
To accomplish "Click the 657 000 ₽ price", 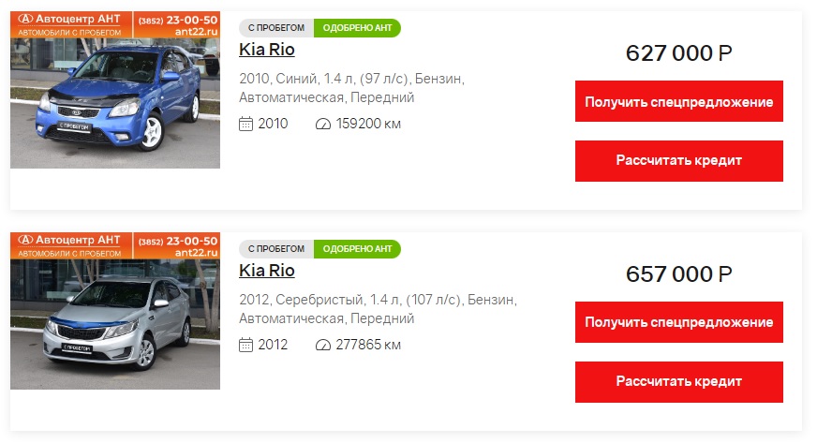I will [678, 274].
